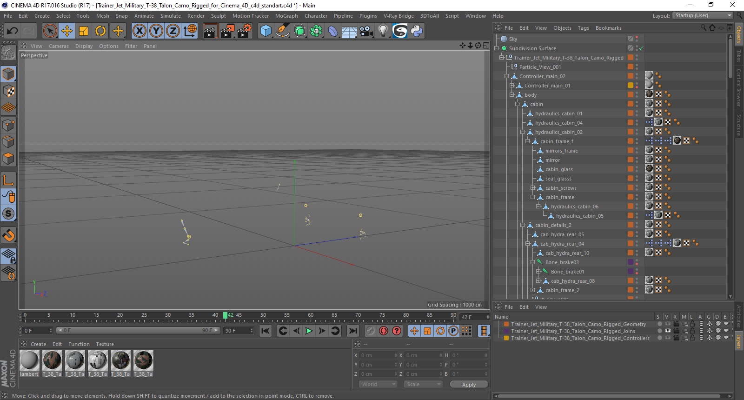
Task: Enable Points mode
Action: [x=8, y=125]
